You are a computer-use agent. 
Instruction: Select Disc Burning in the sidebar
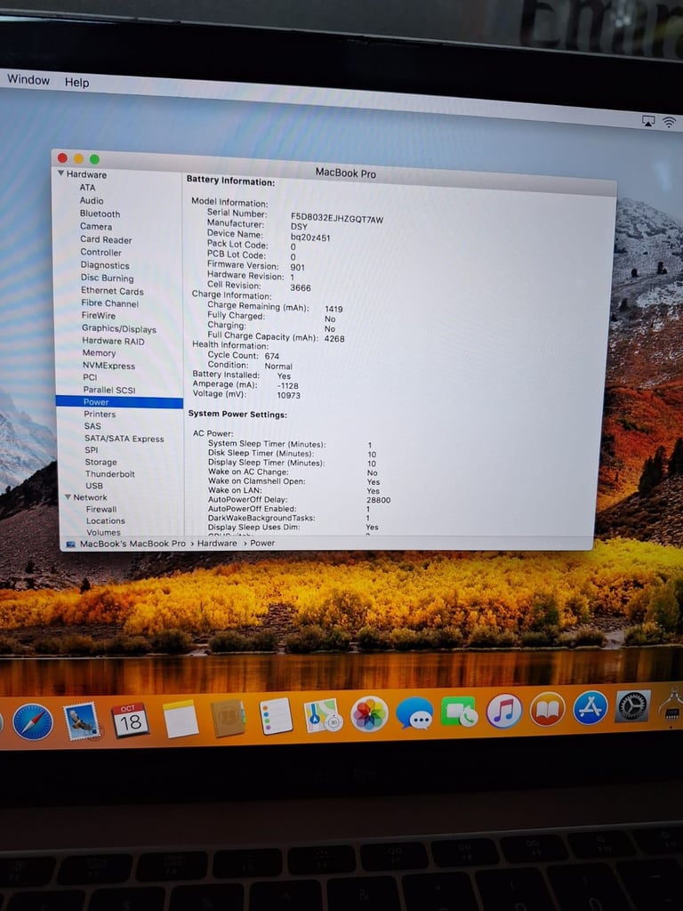[107, 278]
